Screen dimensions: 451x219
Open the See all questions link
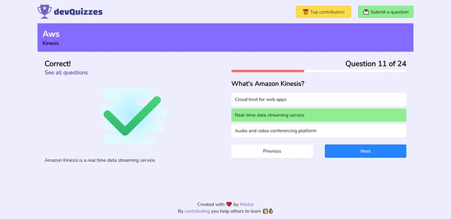(66, 72)
